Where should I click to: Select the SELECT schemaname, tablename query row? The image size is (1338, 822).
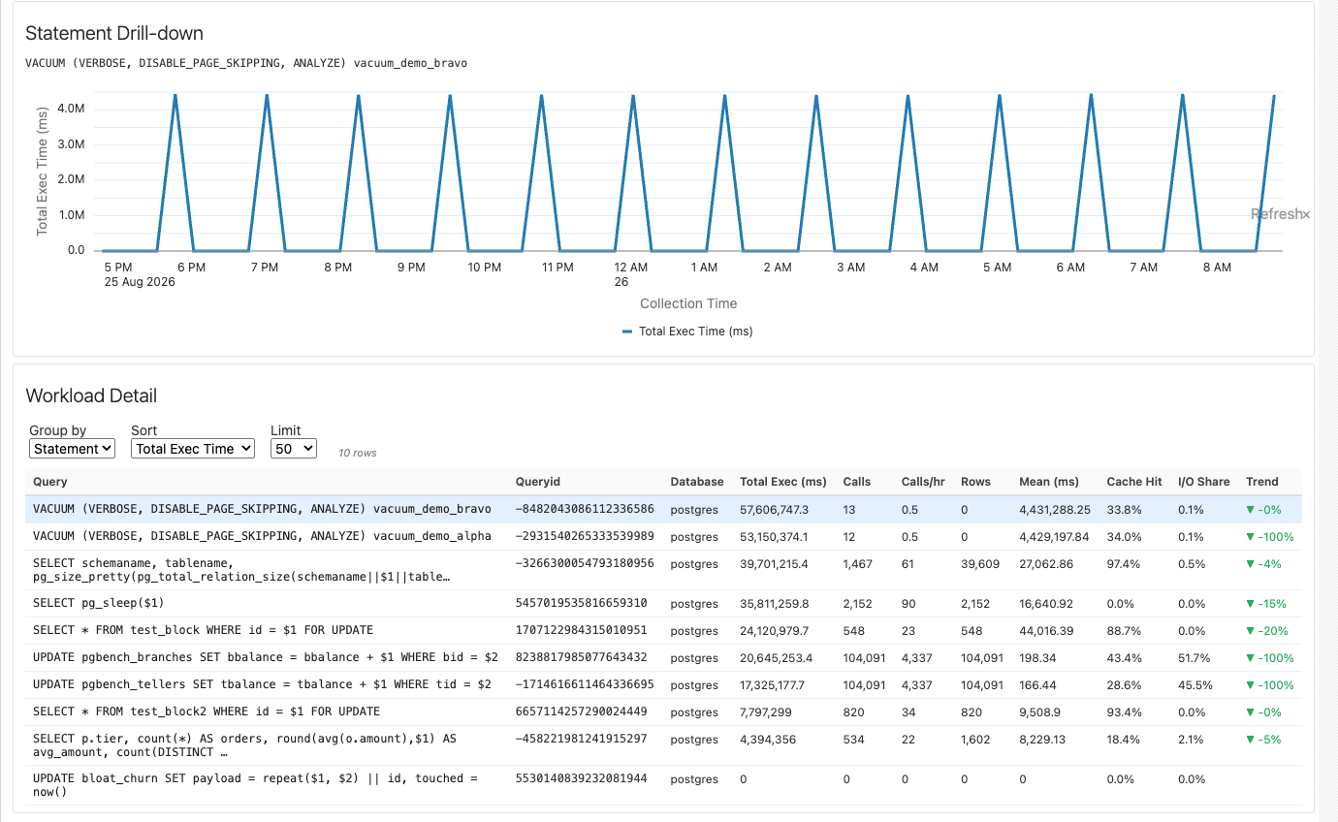[663, 570]
